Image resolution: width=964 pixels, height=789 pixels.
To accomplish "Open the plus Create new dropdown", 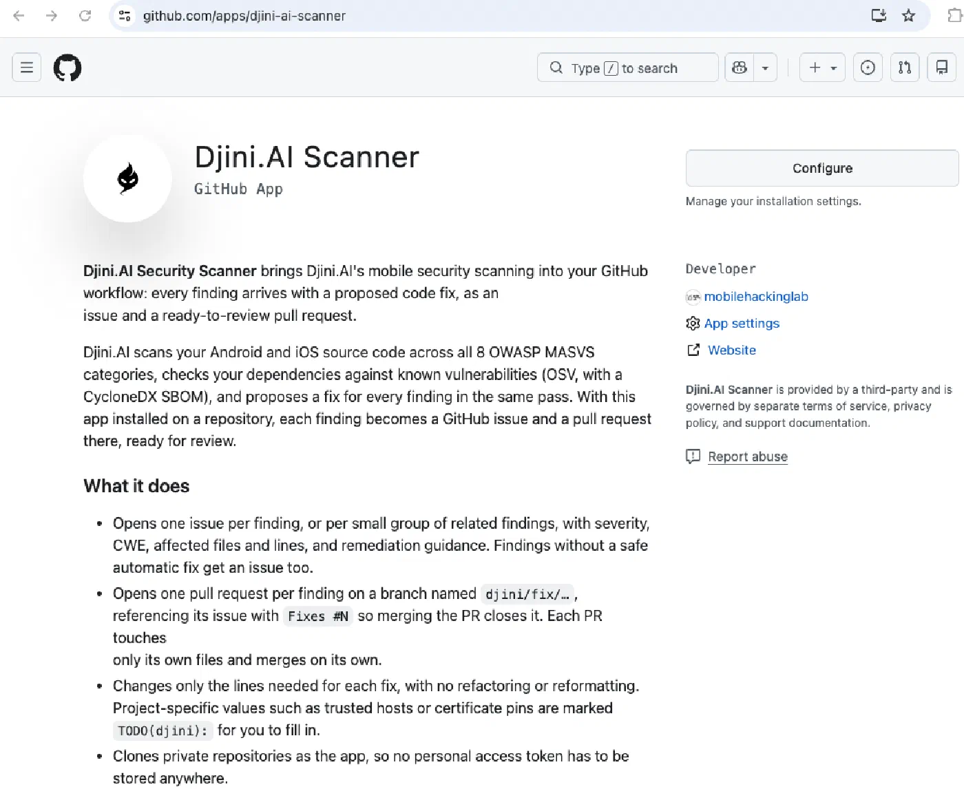I will pos(822,67).
